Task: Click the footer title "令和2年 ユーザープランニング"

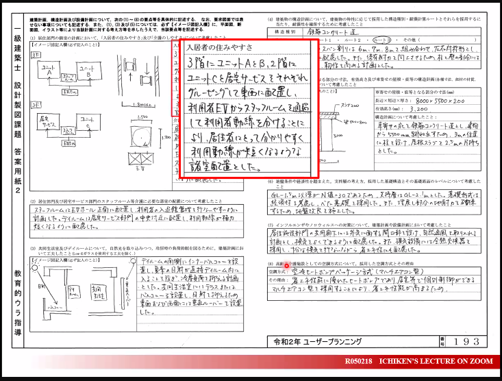Action: click(x=317, y=341)
